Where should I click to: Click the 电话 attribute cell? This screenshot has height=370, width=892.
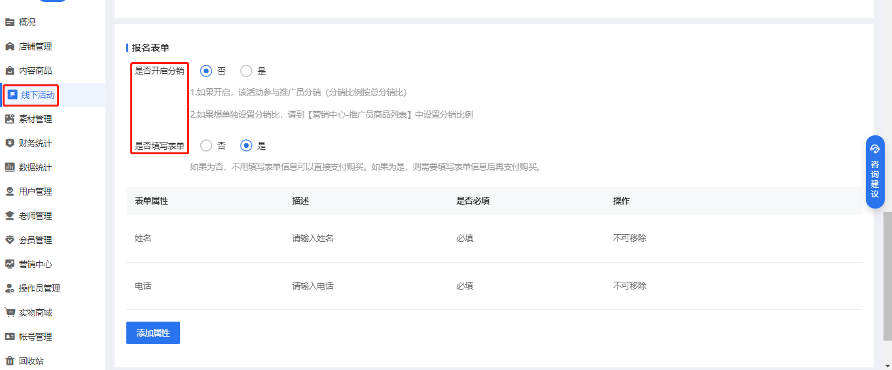click(143, 286)
